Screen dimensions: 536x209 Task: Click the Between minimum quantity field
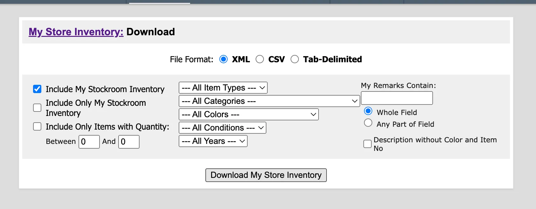89,142
